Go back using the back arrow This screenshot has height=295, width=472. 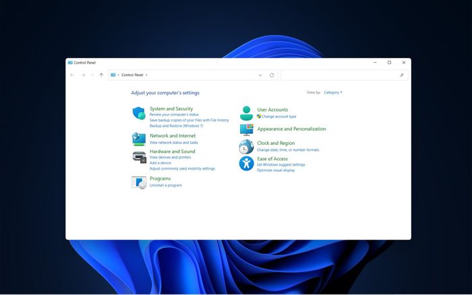(72, 75)
